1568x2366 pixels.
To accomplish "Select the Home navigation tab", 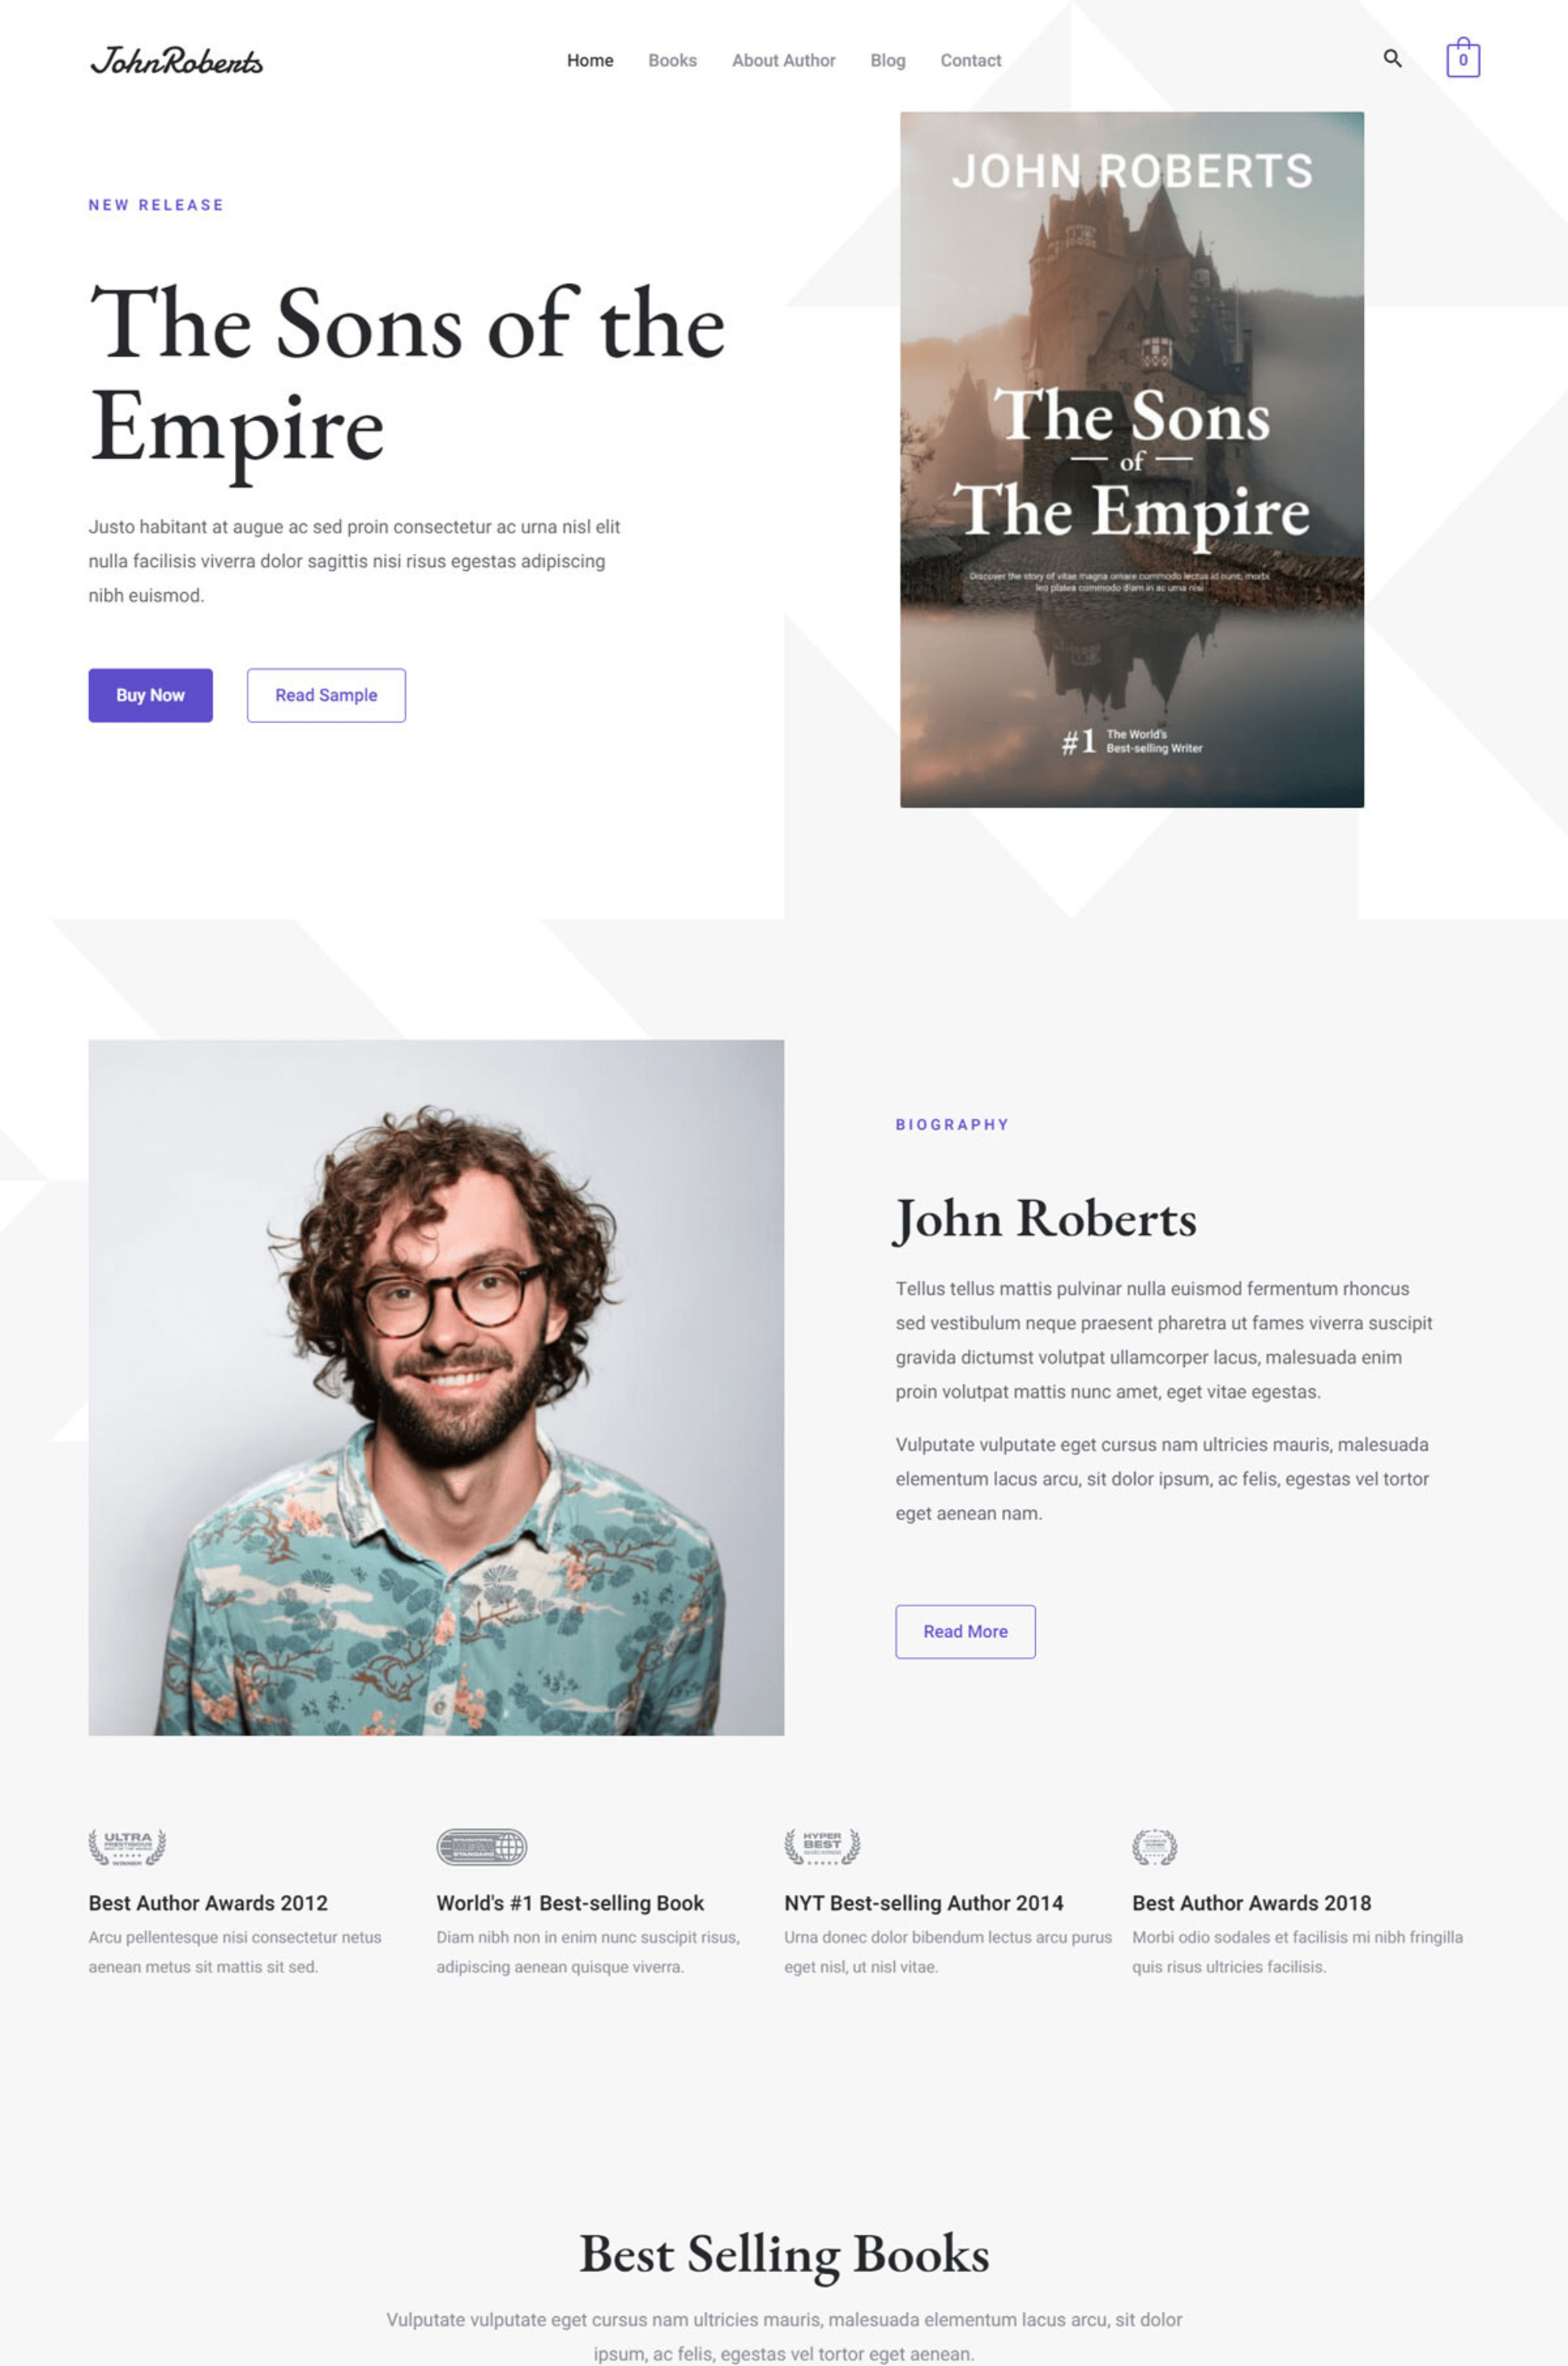I will point(590,59).
